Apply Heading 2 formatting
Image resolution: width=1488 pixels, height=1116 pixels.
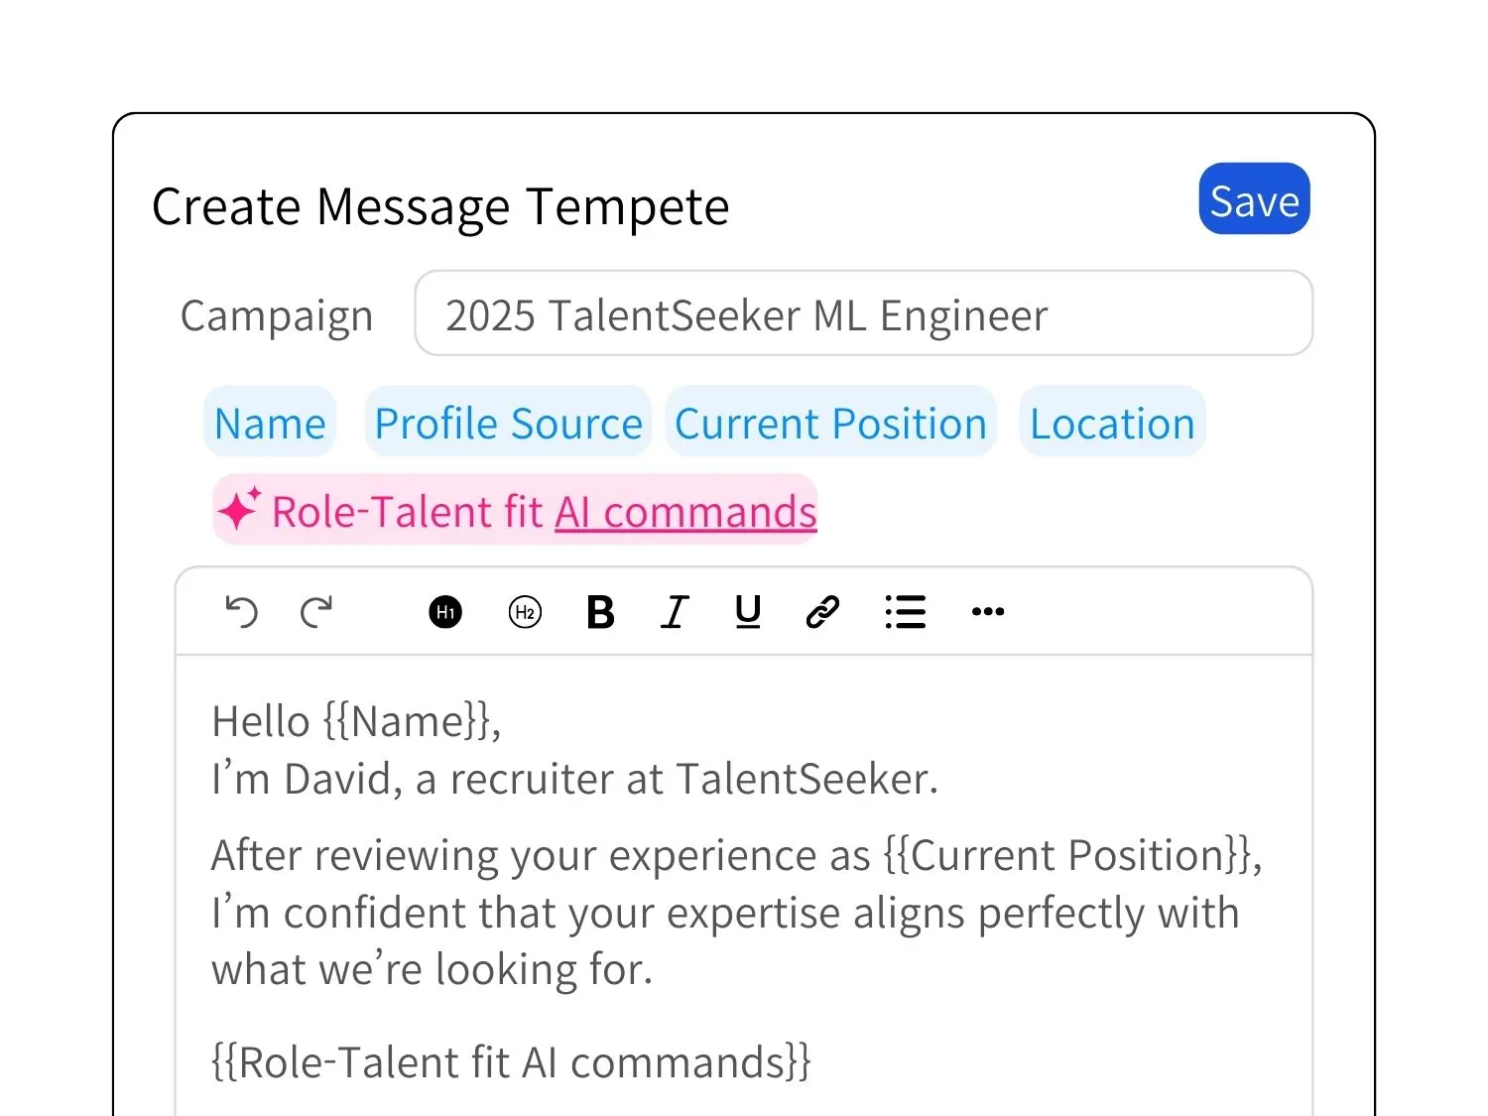525,612
